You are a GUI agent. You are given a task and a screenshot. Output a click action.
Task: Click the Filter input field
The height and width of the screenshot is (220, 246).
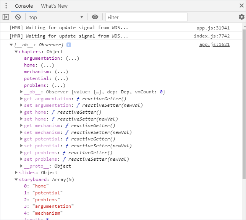pyautogui.click(x=146, y=17)
